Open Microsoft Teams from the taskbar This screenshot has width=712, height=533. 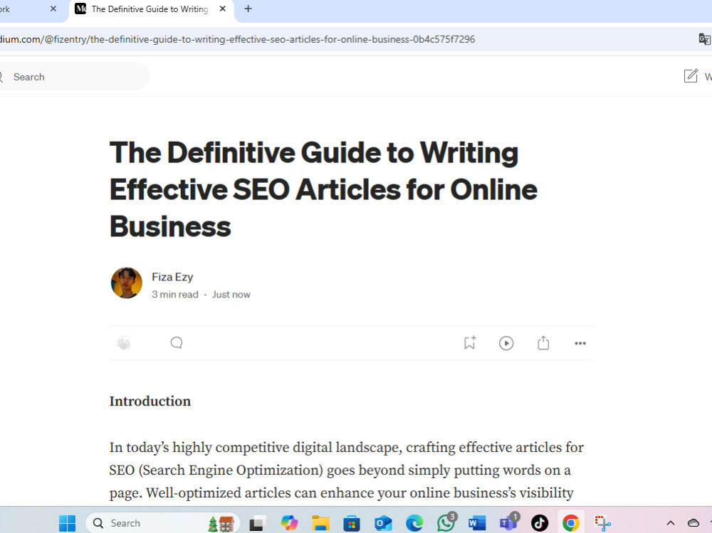(508, 523)
